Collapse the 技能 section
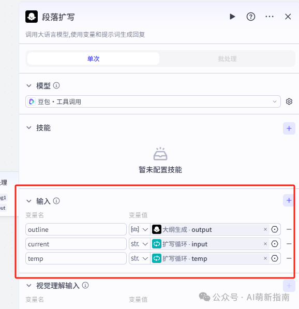 tap(29, 128)
